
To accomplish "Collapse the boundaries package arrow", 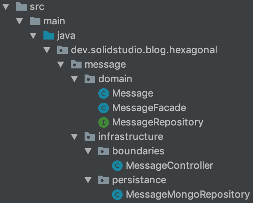I will click(x=88, y=151).
